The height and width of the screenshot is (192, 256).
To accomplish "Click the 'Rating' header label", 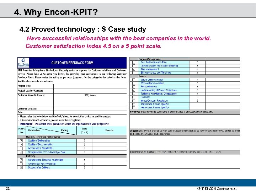I will 64,130.
